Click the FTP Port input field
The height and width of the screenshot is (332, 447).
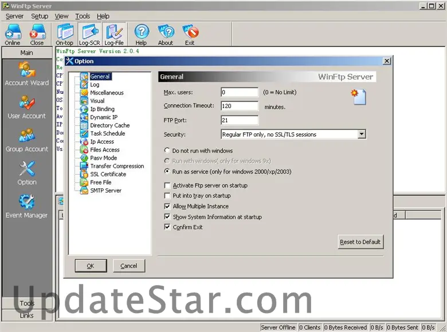pyautogui.click(x=240, y=120)
